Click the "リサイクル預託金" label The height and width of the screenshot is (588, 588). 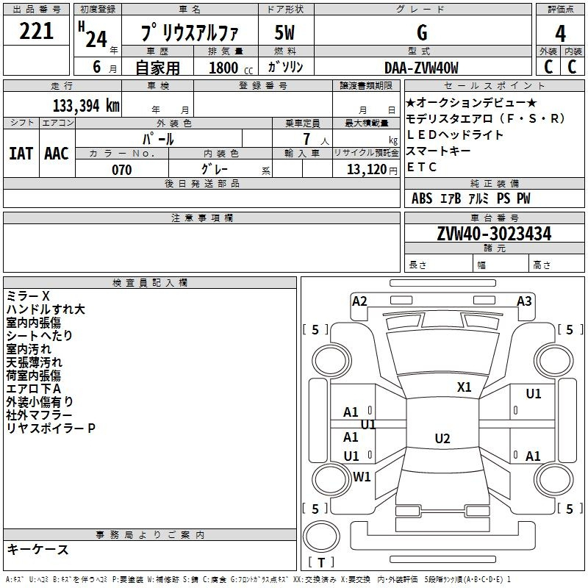[x=366, y=153]
